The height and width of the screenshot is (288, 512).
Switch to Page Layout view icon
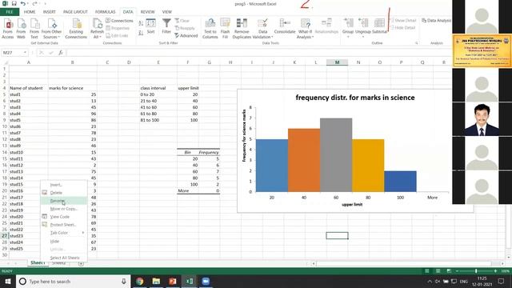(x=438, y=271)
